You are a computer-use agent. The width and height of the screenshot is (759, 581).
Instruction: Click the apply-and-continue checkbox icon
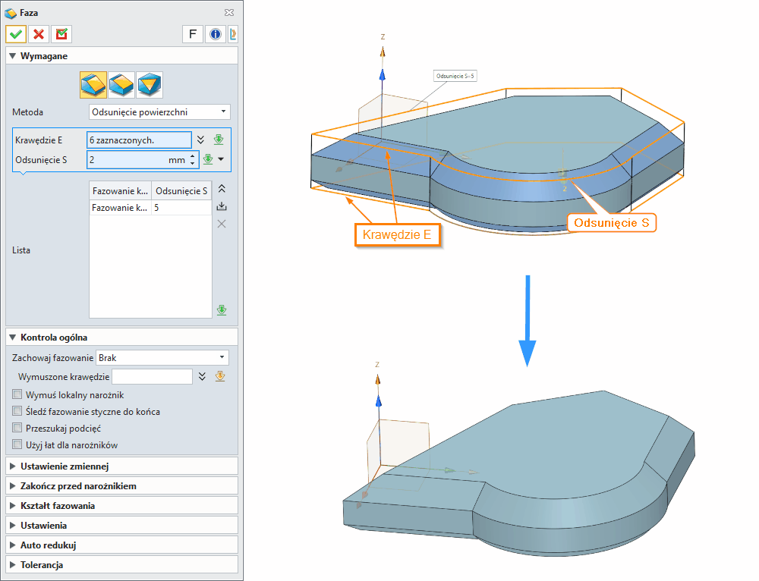point(61,34)
